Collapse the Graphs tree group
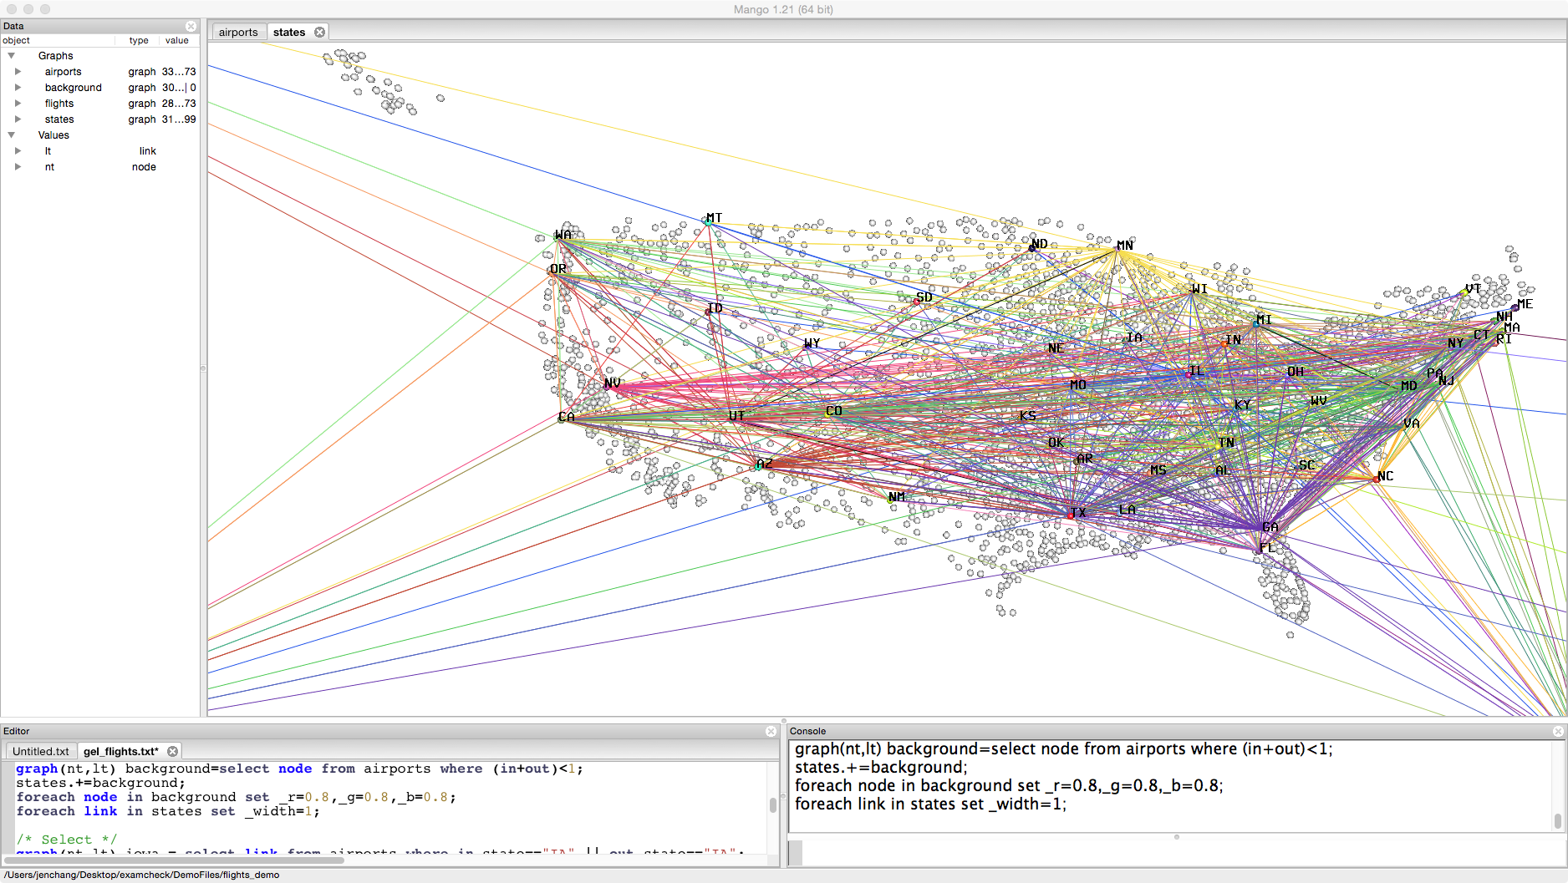Image resolution: width=1568 pixels, height=883 pixels. pyautogui.click(x=12, y=56)
